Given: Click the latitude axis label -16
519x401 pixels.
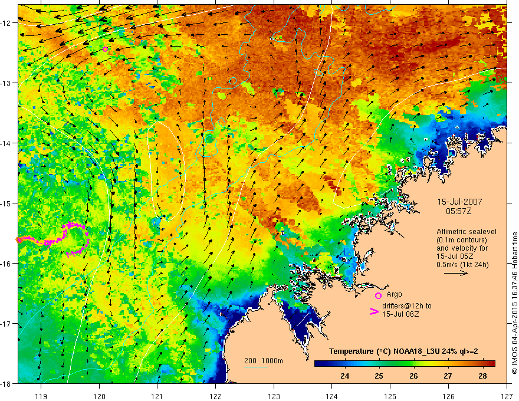Looking at the screenshot, I should [6, 264].
